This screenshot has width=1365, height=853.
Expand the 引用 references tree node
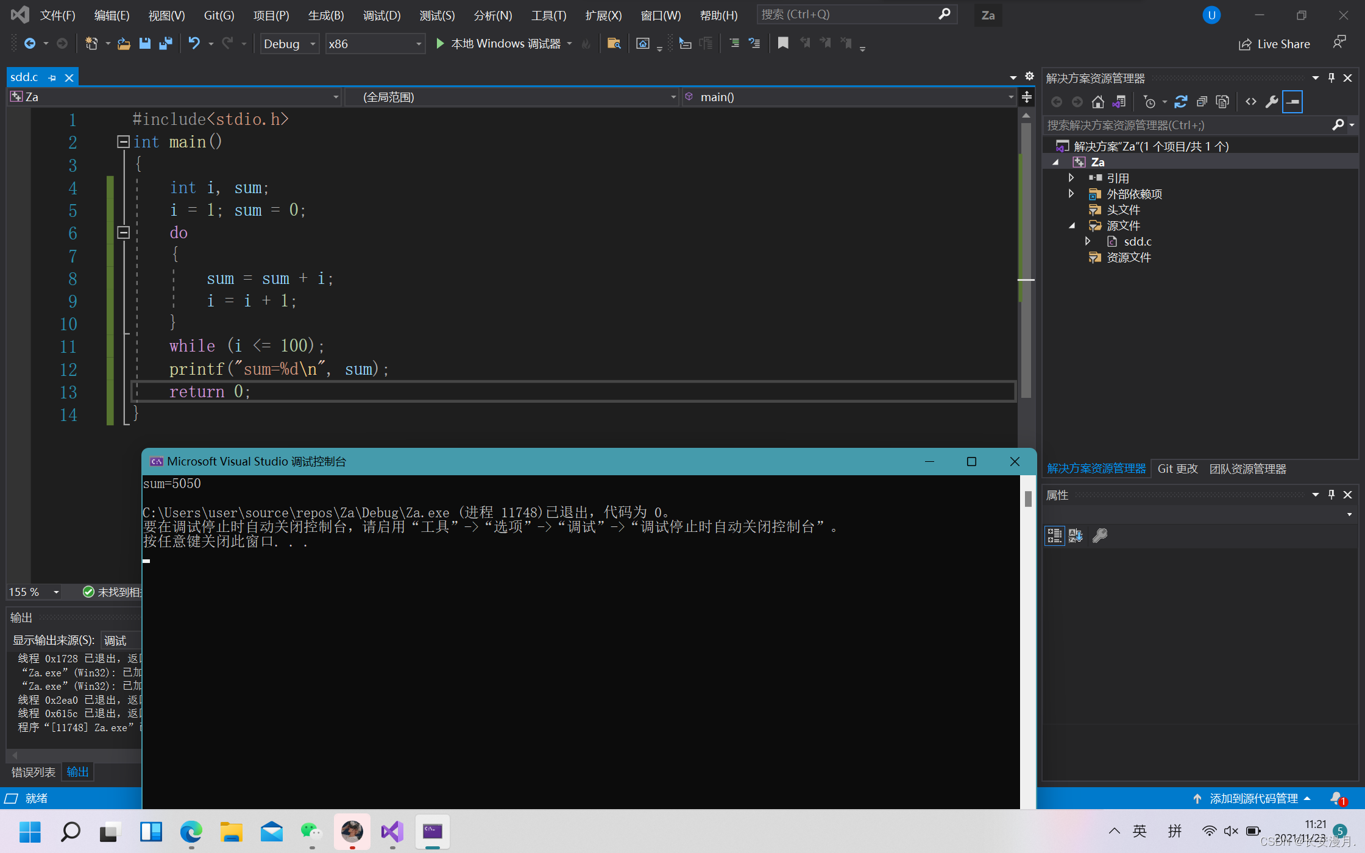(x=1071, y=178)
